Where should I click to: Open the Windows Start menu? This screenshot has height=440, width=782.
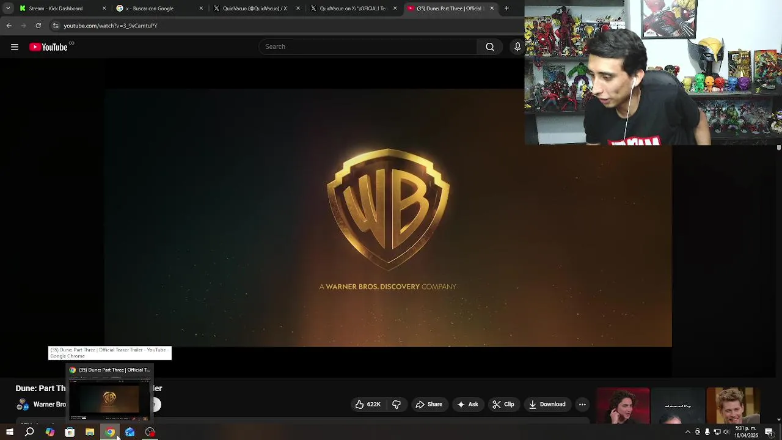9,433
